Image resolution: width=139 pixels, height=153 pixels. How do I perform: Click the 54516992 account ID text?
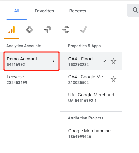coord(16,65)
